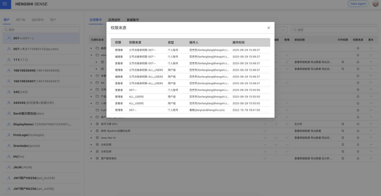Toggle view permission check for 客户服务情况

[265, 158]
